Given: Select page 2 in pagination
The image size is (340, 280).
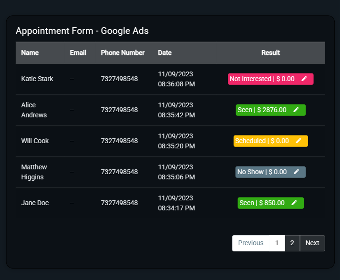Looking at the screenshot, I should tap(292, 243).
